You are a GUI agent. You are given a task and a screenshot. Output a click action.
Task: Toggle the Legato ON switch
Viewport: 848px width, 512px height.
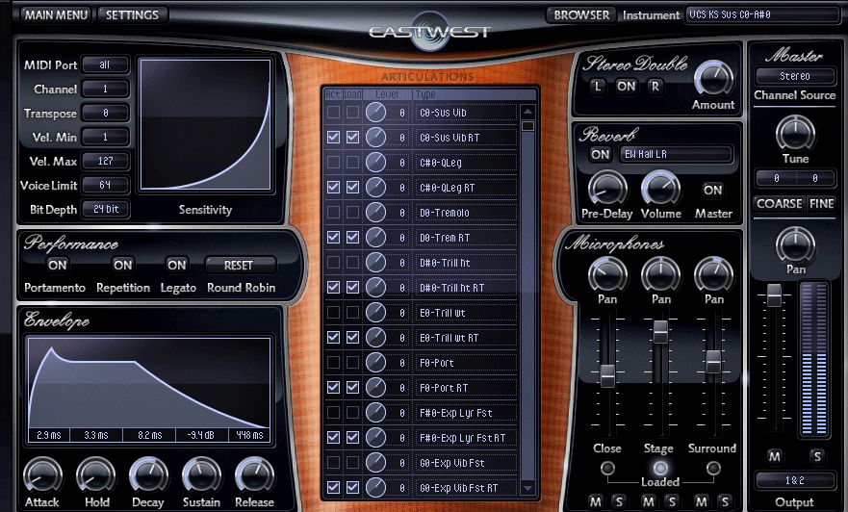coord(176,265)
